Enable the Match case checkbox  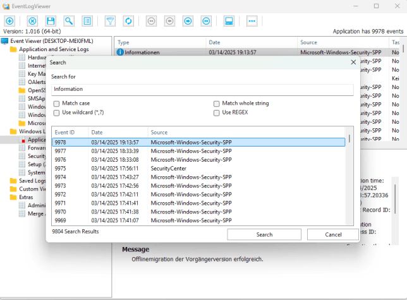[x=57, y=103]
